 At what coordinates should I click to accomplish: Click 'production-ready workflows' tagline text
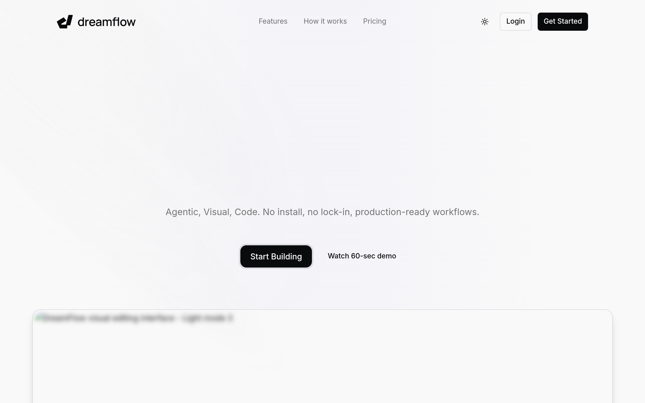tap(416, 212)
